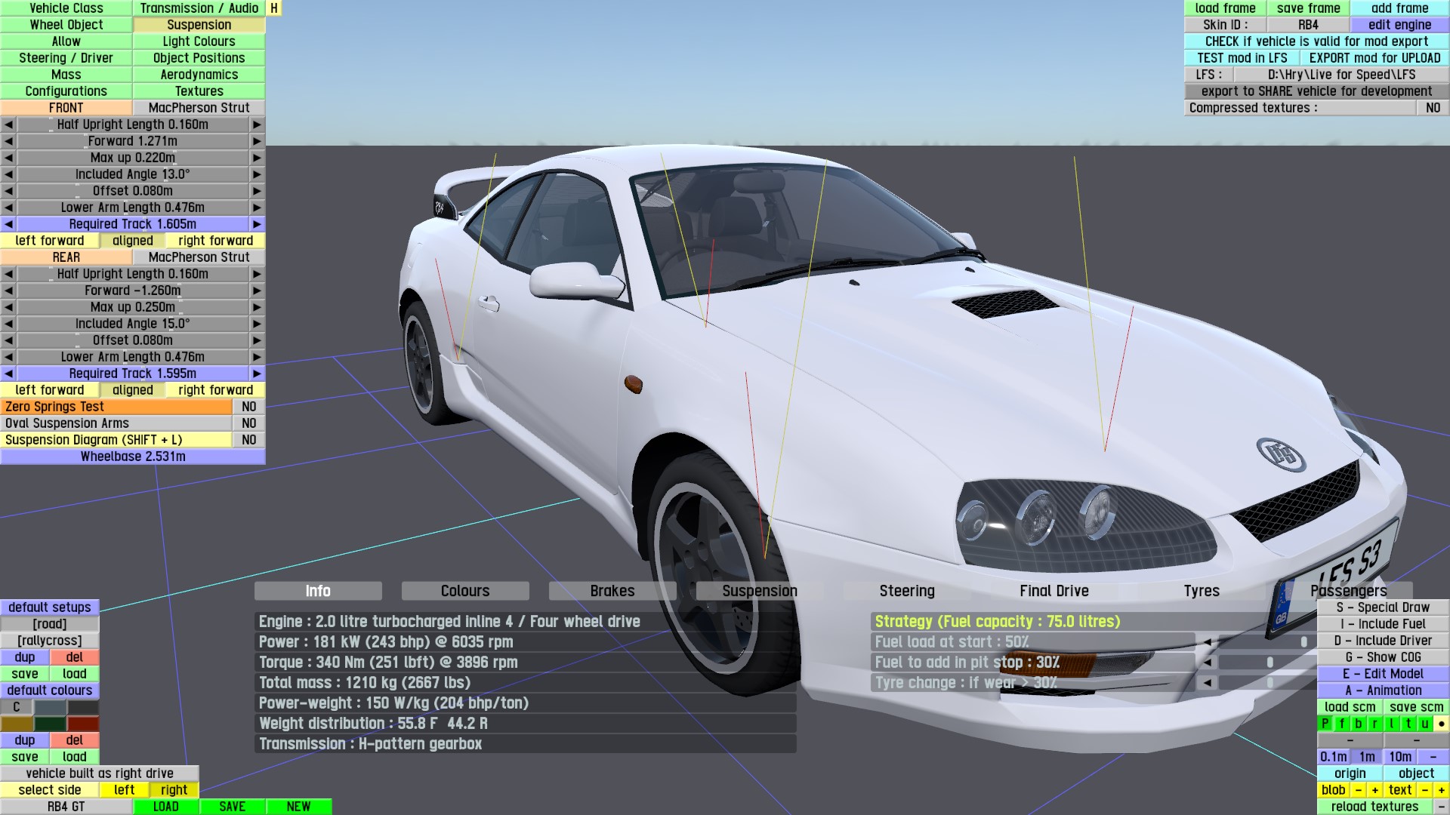Click left arrow for Fuel load at start
This screenshot has width=1450, height=815.
pyautogui.click(x=1208, y=642)
